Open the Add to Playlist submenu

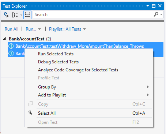(x=89, y=95)
